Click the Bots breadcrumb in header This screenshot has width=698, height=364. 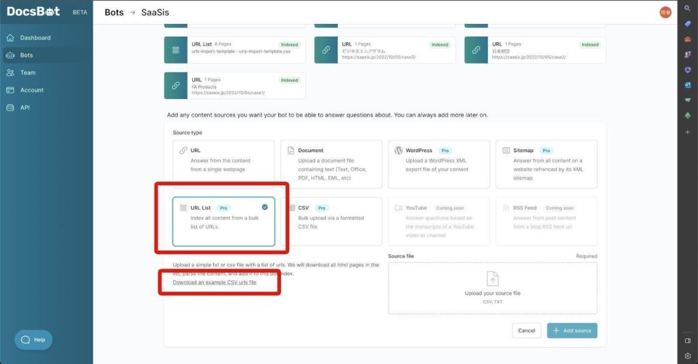[x=114, y=12]
